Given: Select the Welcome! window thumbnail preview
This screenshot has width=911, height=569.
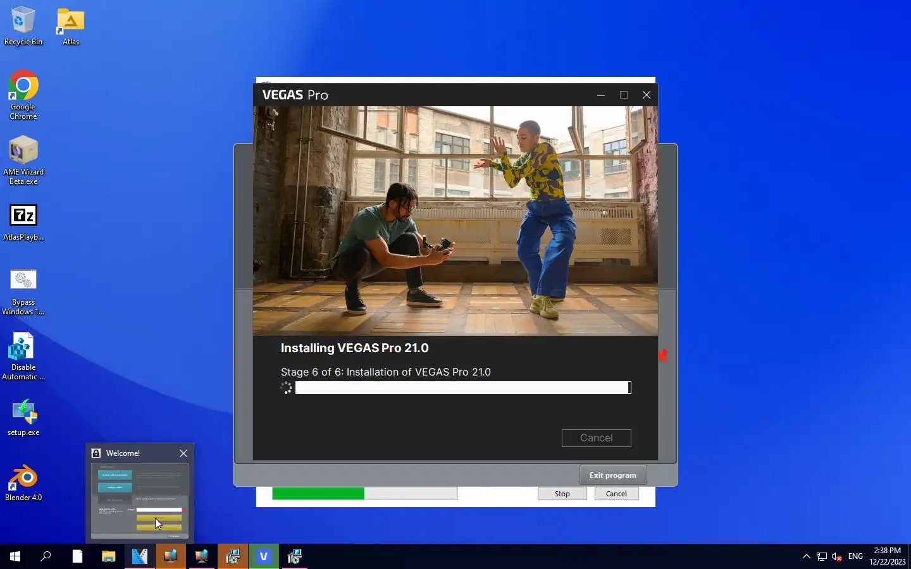Looking at the screenshot, I should point(140,501).
